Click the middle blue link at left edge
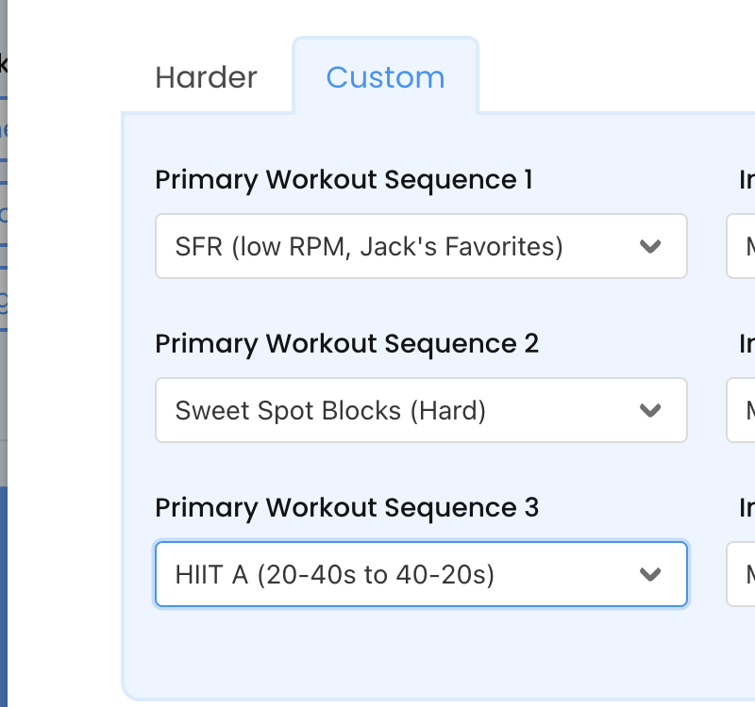The height and width of the screenshot is (707, 755). [4, 214]
